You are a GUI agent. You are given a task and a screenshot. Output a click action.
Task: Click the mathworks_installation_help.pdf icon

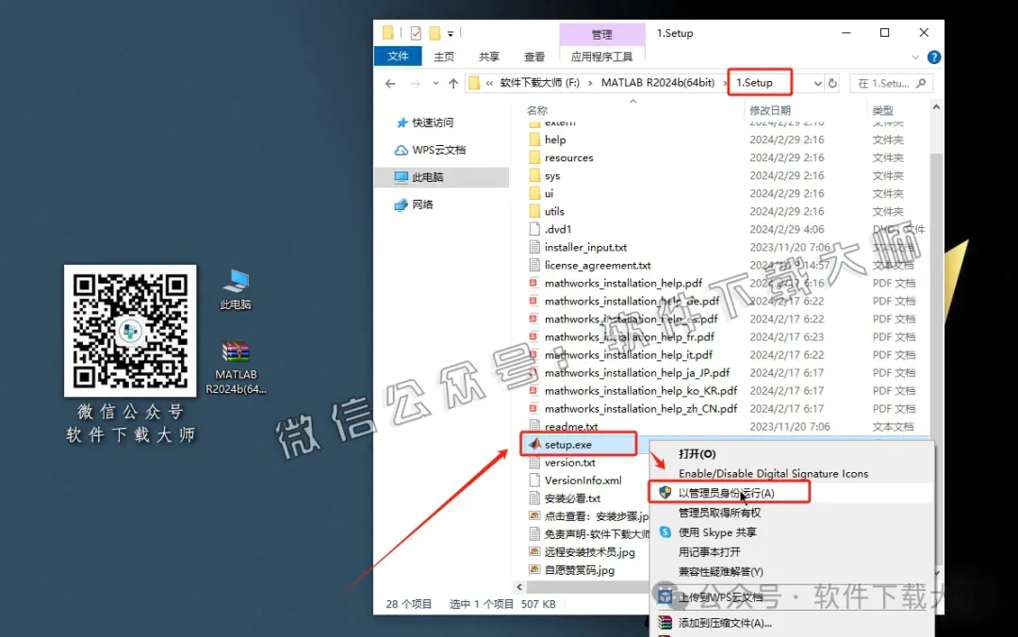533,283
